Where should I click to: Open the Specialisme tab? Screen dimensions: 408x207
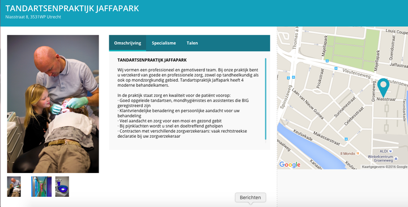coord(164,43)
